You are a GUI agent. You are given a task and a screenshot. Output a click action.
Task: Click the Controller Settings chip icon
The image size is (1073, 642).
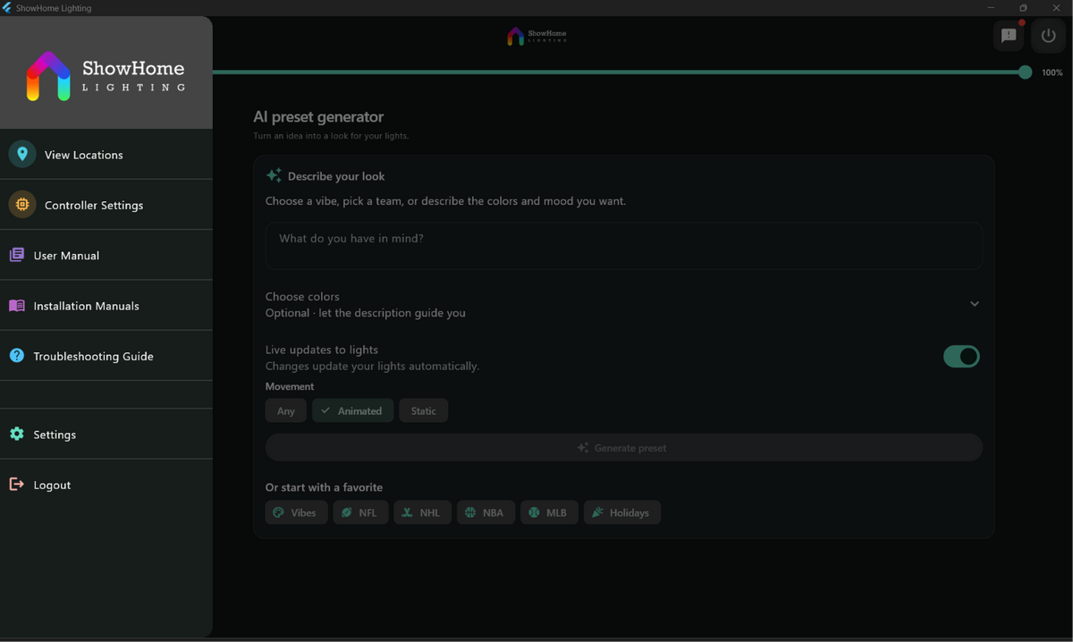(x=22, y=204)
